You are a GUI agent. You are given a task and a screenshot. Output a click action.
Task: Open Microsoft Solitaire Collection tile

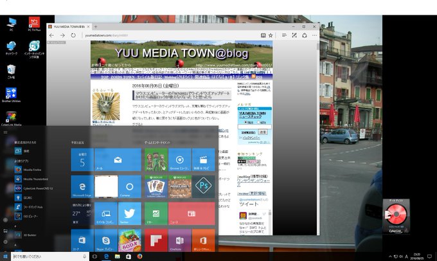[156, 186]
